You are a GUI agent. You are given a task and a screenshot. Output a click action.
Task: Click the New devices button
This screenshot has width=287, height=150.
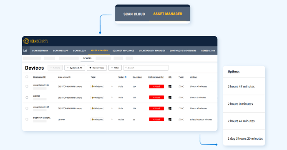(x=97, y=68)
